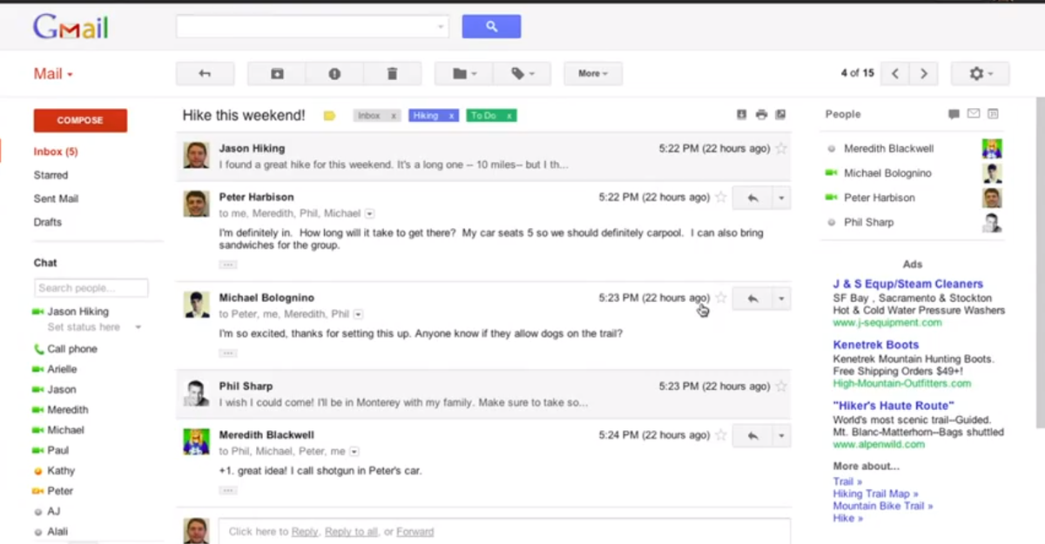Remove the To Do label with its x
Image resolution: width=1045 pixels, height=544 pixels.
(509, 116)
